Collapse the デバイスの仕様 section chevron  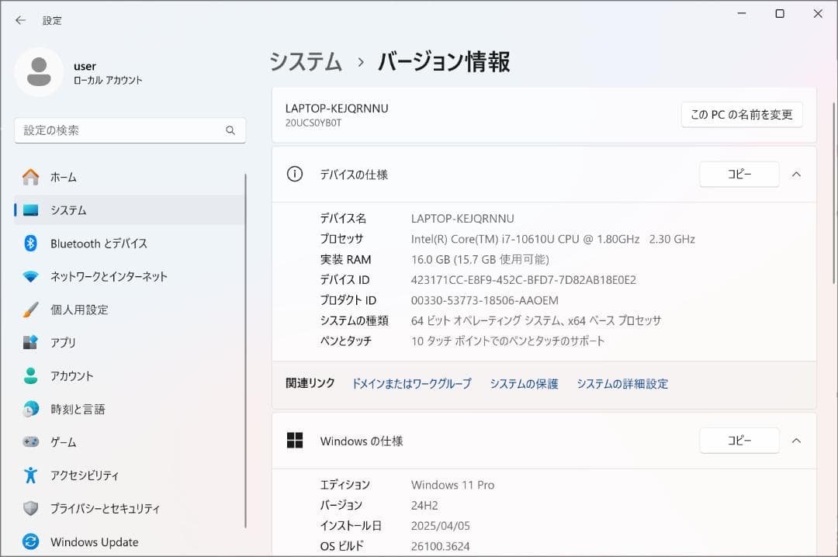click(796, 175)
